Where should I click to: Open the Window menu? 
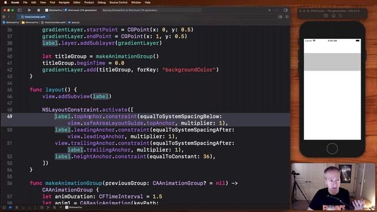click(x=136, y=2)
